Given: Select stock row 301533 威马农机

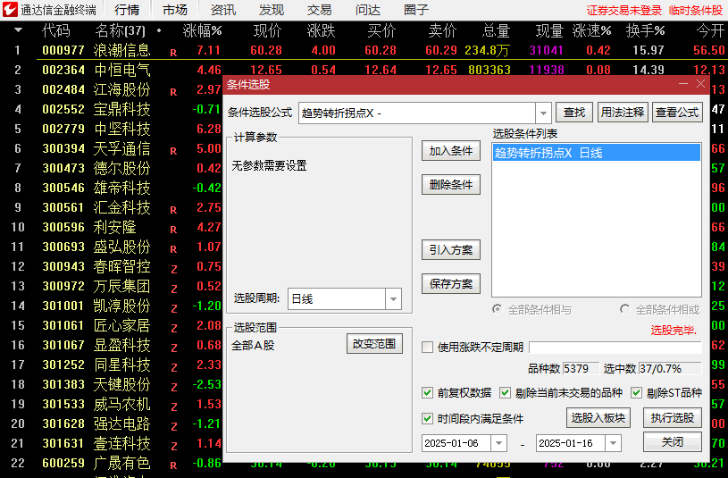Looking at the screenshot, I should pyautogui.click(x=112, y=404).
